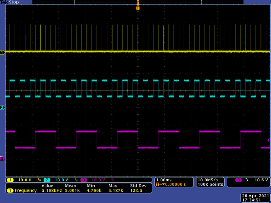Click the trigger level arrow on right edge
The image size is (271, 203).
269,140
